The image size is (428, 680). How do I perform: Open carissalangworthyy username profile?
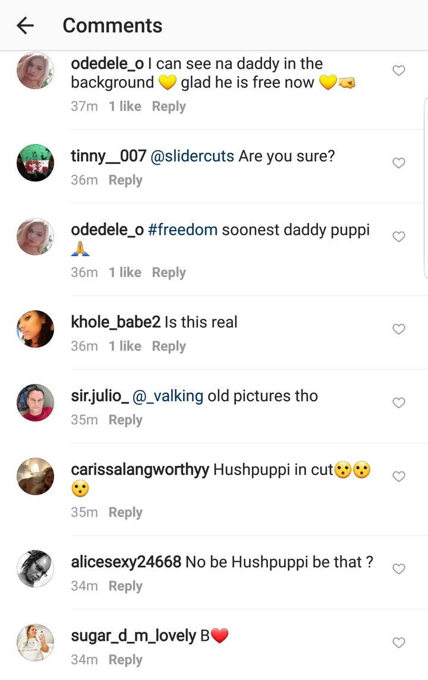click(140, 470)
